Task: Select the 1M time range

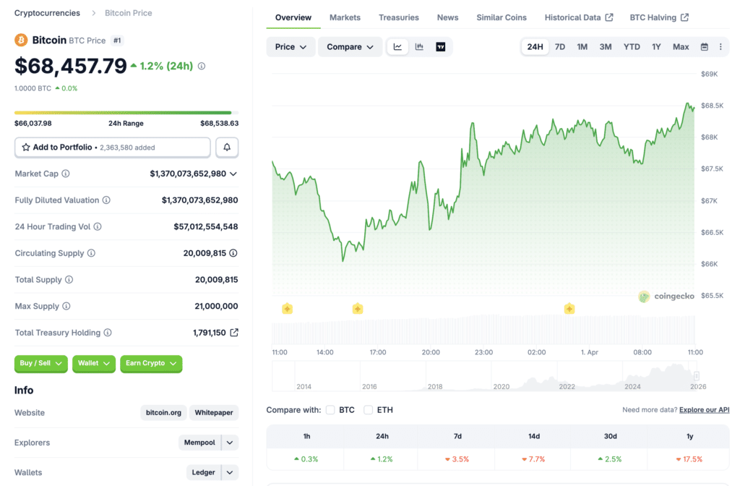Action: tap(582, 47)
